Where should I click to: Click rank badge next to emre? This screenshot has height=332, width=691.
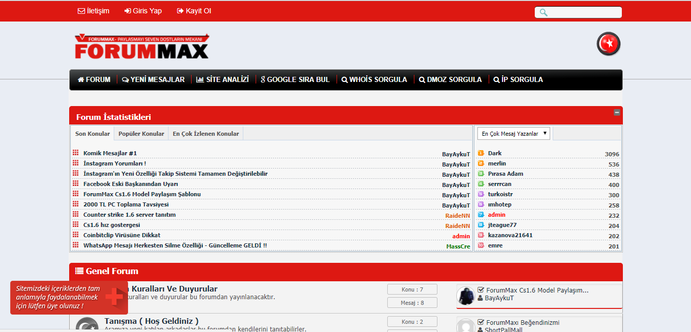(481, 245)
